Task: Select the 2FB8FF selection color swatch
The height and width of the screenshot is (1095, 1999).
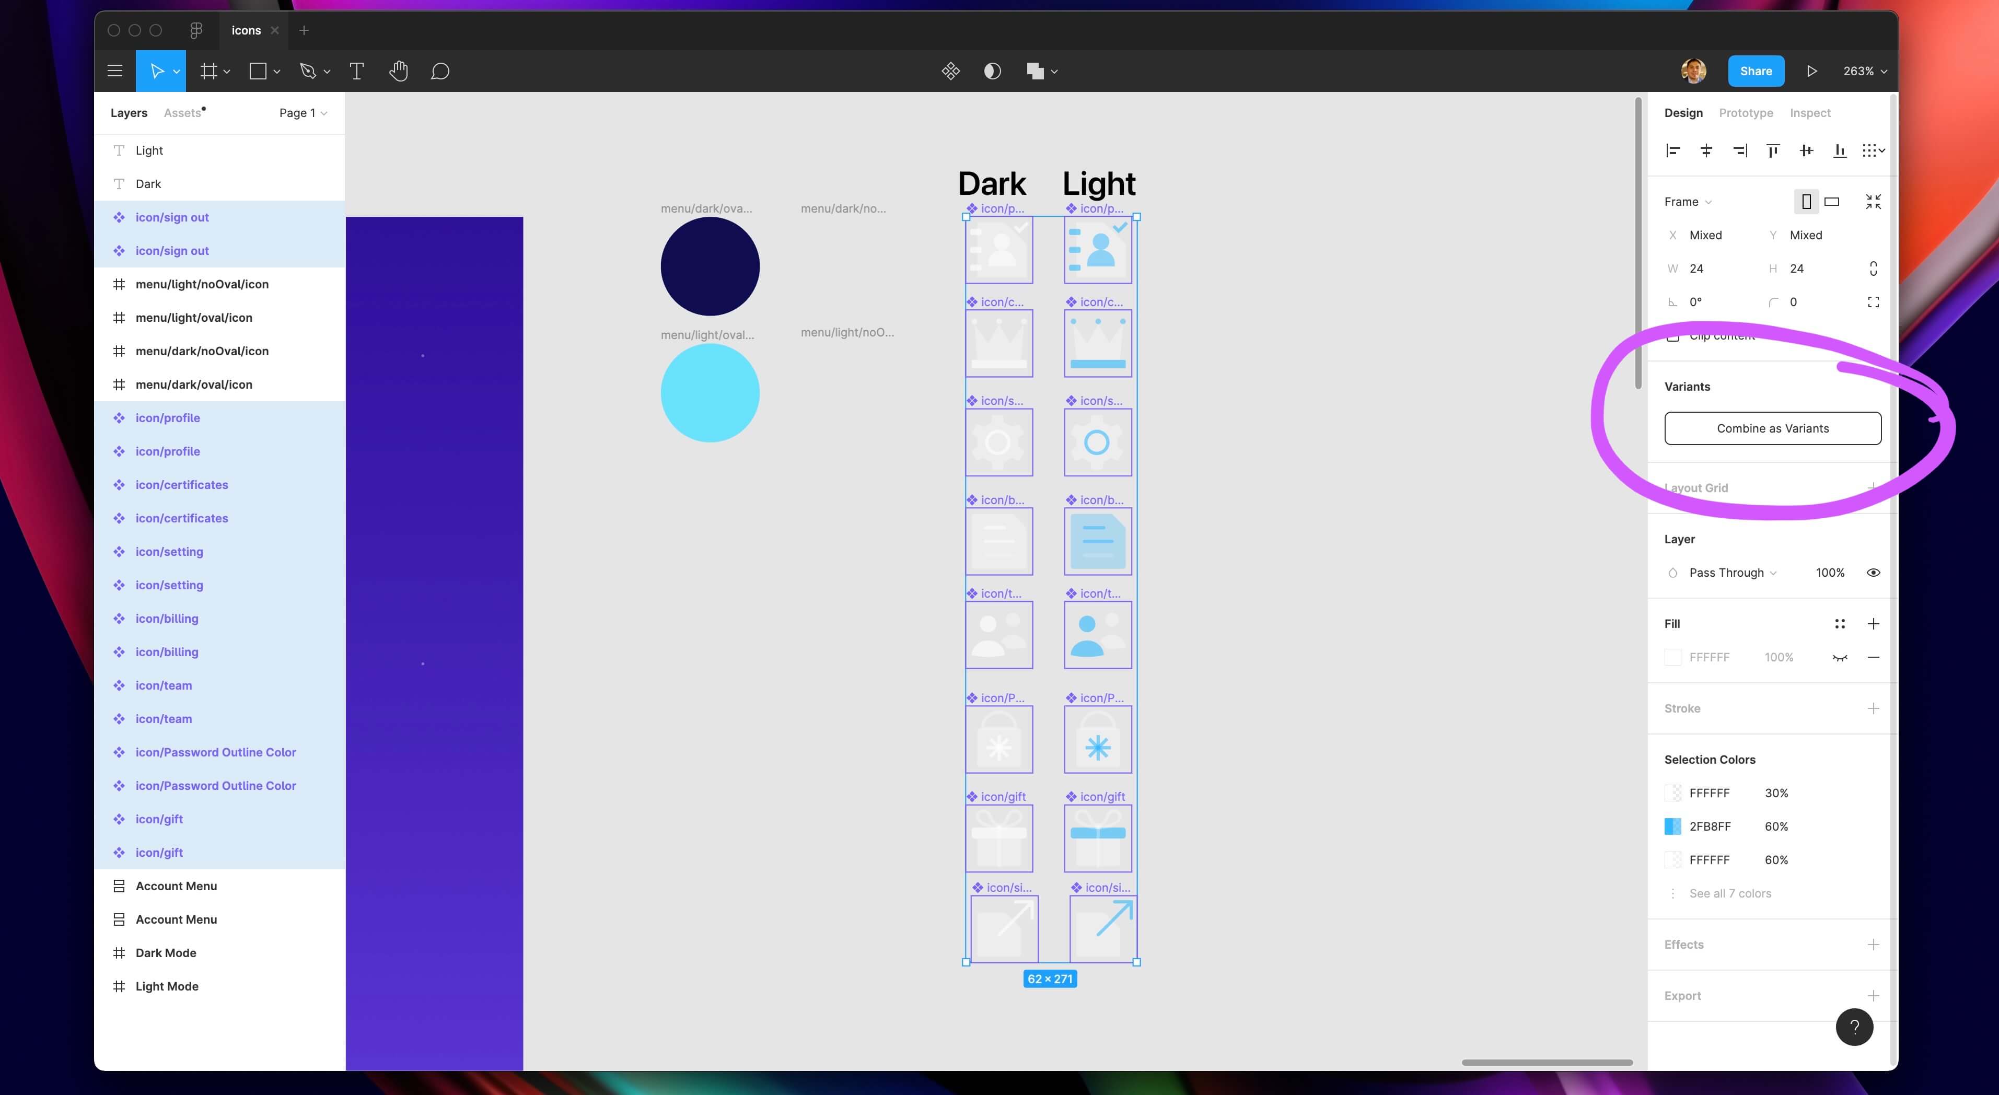Action: (x=1673, y=826)
